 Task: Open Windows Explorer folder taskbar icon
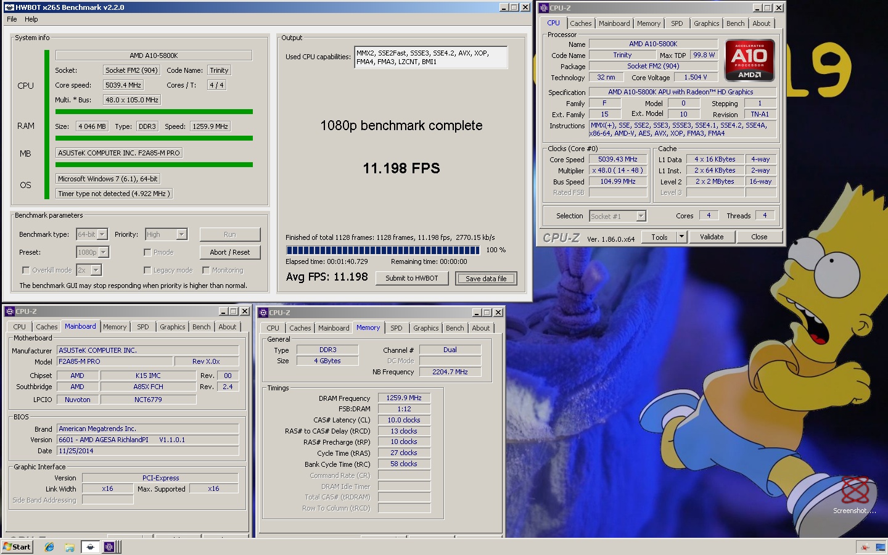click(70, 547)
